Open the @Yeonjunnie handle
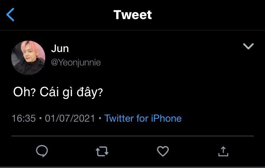The height and width of the screenshot is (168, 265). tap(76, 63)
